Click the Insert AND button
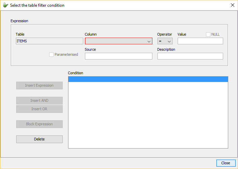The height and width of the screenshot is (169, 238). pos(39,100)
